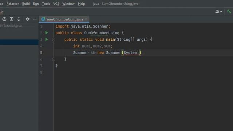This screenshot has width=233, height=131.
Task: Click the Collapse All icon in project panel
Action: [19, 19]
